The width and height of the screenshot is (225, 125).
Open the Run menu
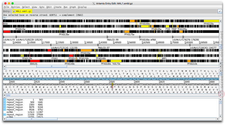[x=66, y=7]
